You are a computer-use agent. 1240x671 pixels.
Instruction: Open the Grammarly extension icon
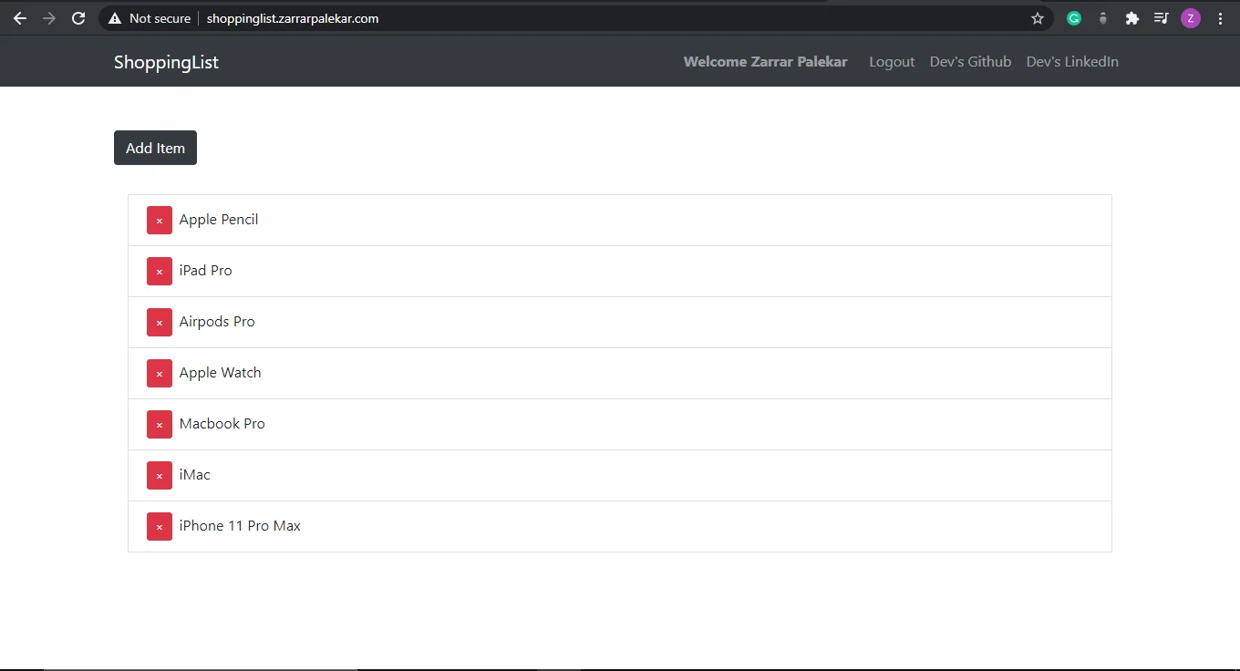[x=1074, y=18]
